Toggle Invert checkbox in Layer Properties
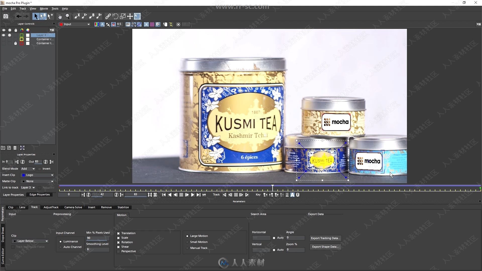Image resolution: width=482 pixels, height=271 pixels. click(x=39, y=169)
